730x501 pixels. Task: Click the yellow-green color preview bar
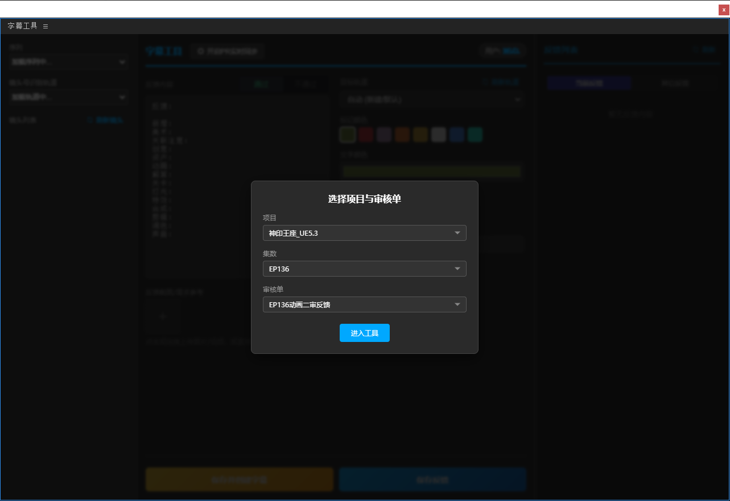tap(431, 172)
